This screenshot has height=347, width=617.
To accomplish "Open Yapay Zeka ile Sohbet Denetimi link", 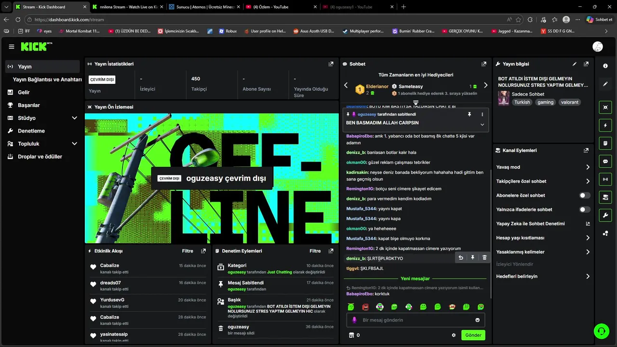I will [543, 224].
